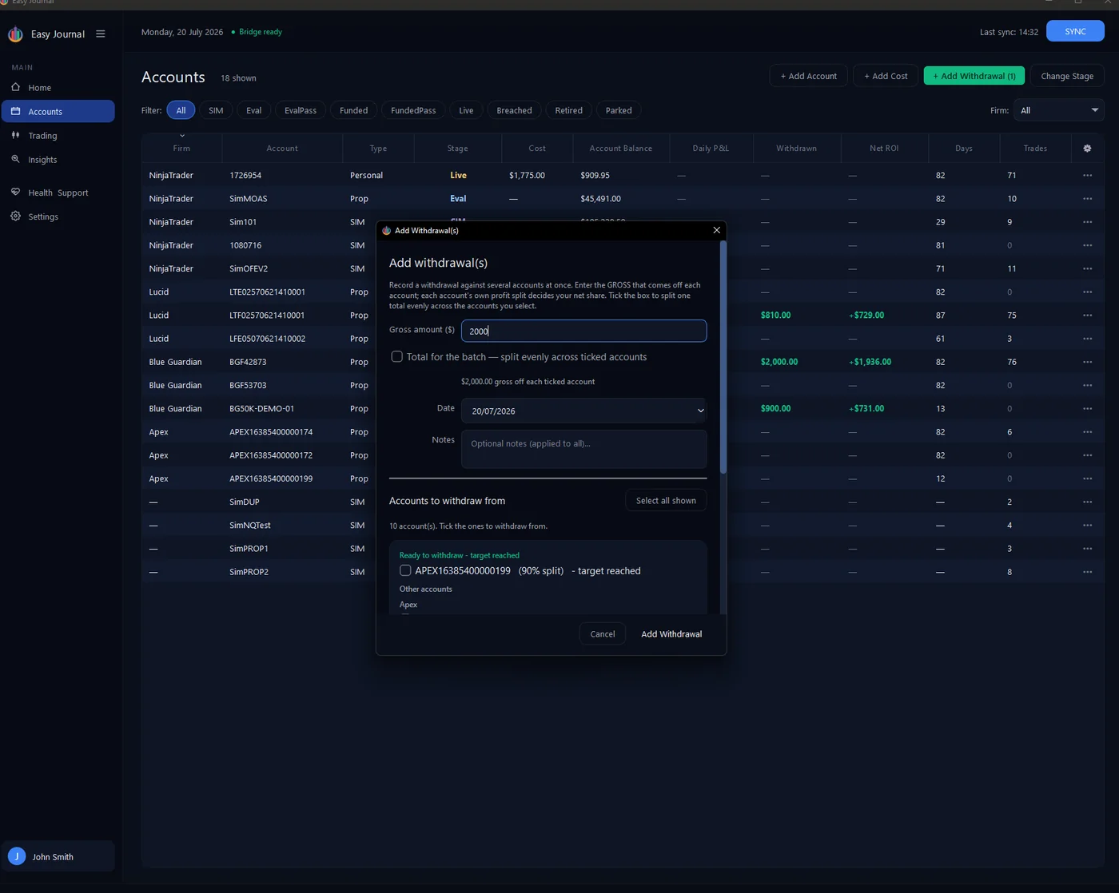Tick 'Total for the batch' checkbox
The width and height of the screenshot is (1119, 893).
tap(396, 356)
